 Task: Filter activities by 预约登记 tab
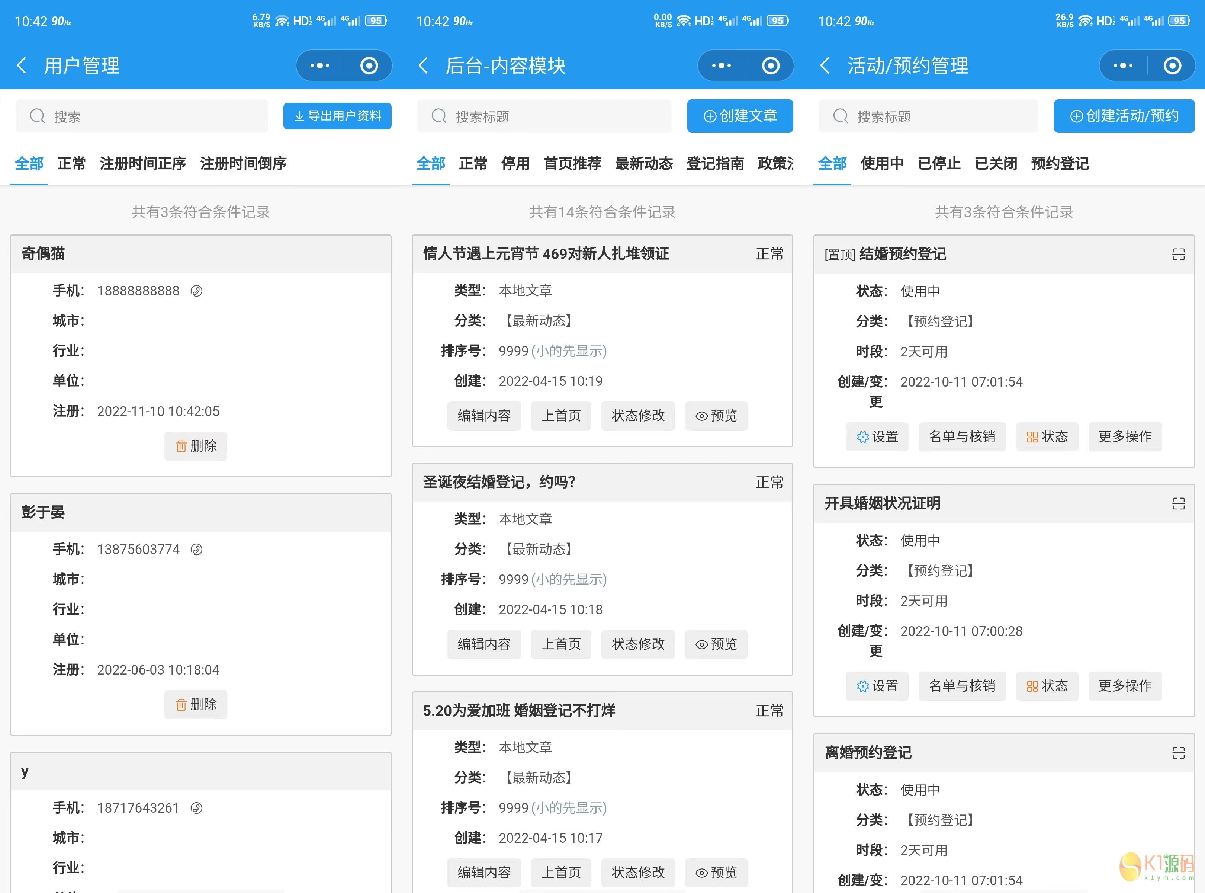[x=1060, y=163]
